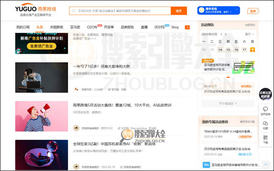
Task: Click the 免费领广告金 yellow banner button
Action: tap(41, 46)
